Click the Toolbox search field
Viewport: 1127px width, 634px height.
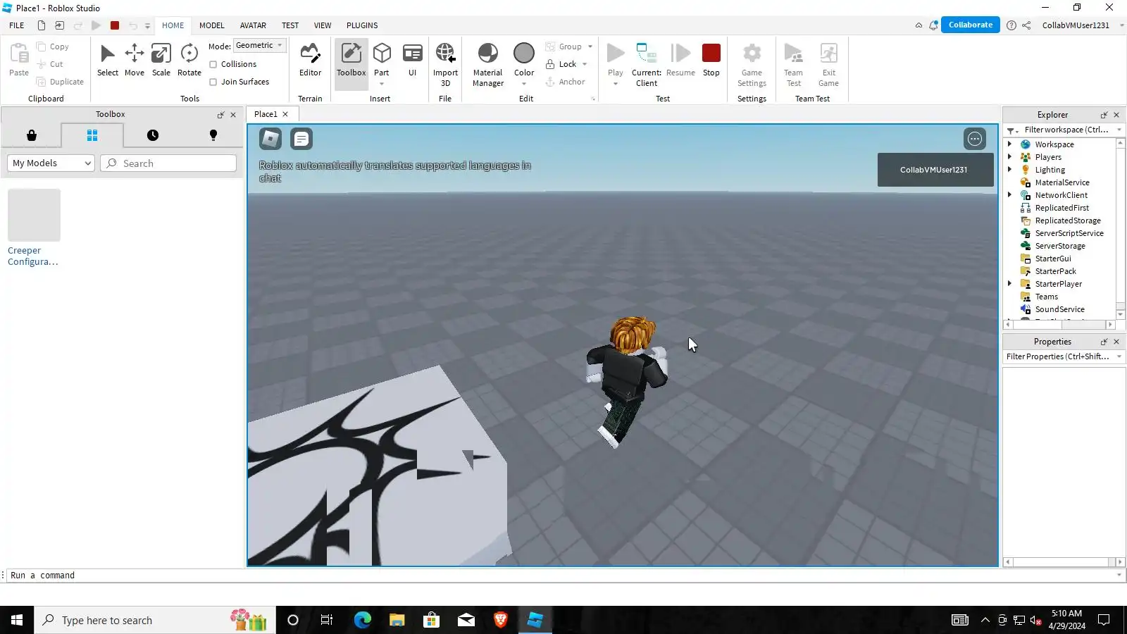click(168, 163)
